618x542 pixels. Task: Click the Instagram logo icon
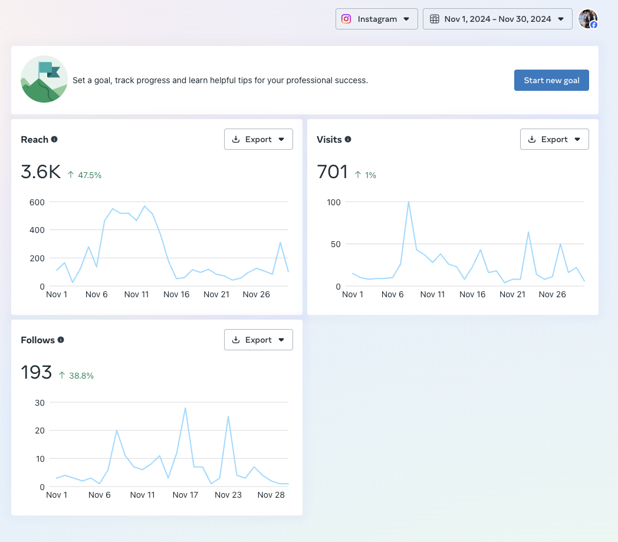(347, 19)
